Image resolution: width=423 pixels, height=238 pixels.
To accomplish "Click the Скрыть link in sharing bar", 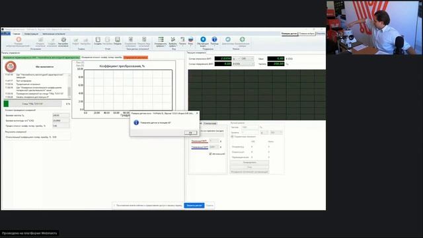I will click(210, 206).
